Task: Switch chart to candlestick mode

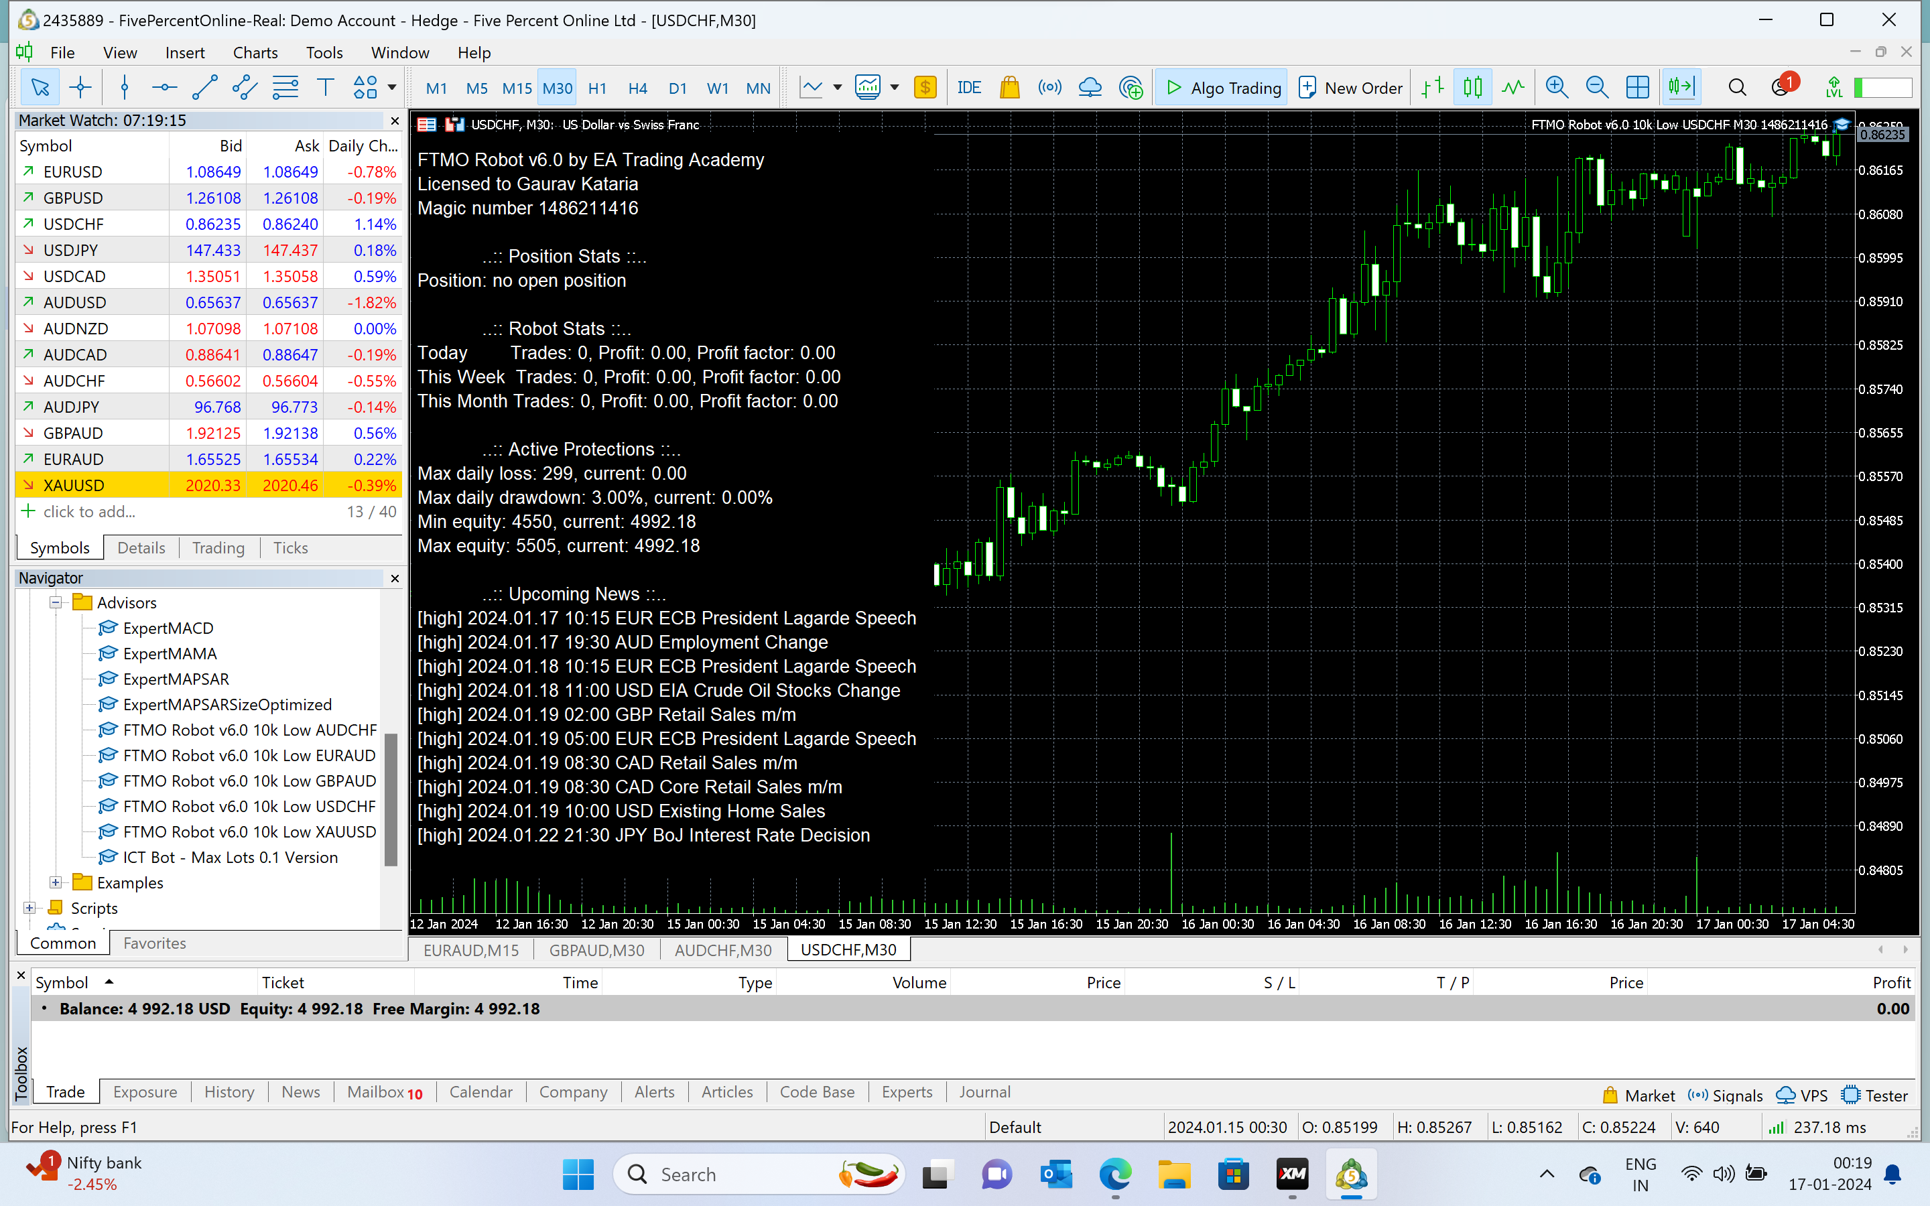Action: (x=1473, y=88)
